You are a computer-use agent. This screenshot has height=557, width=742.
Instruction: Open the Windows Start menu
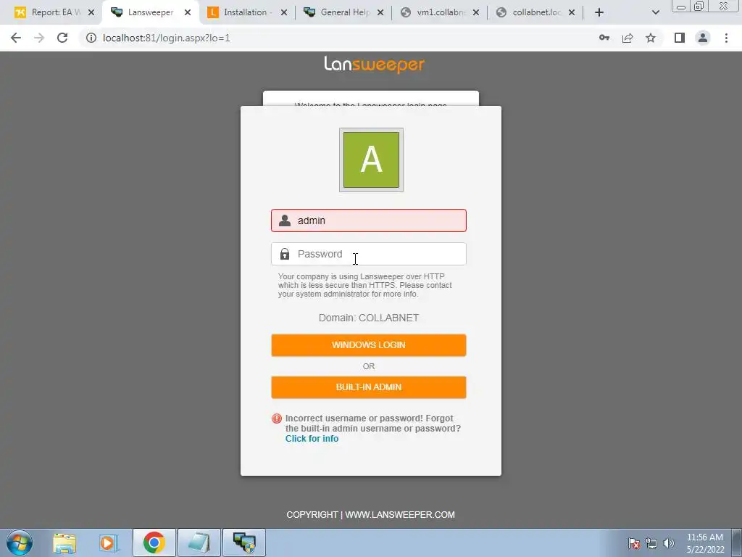pyautogui.click(x=20, y=542)
